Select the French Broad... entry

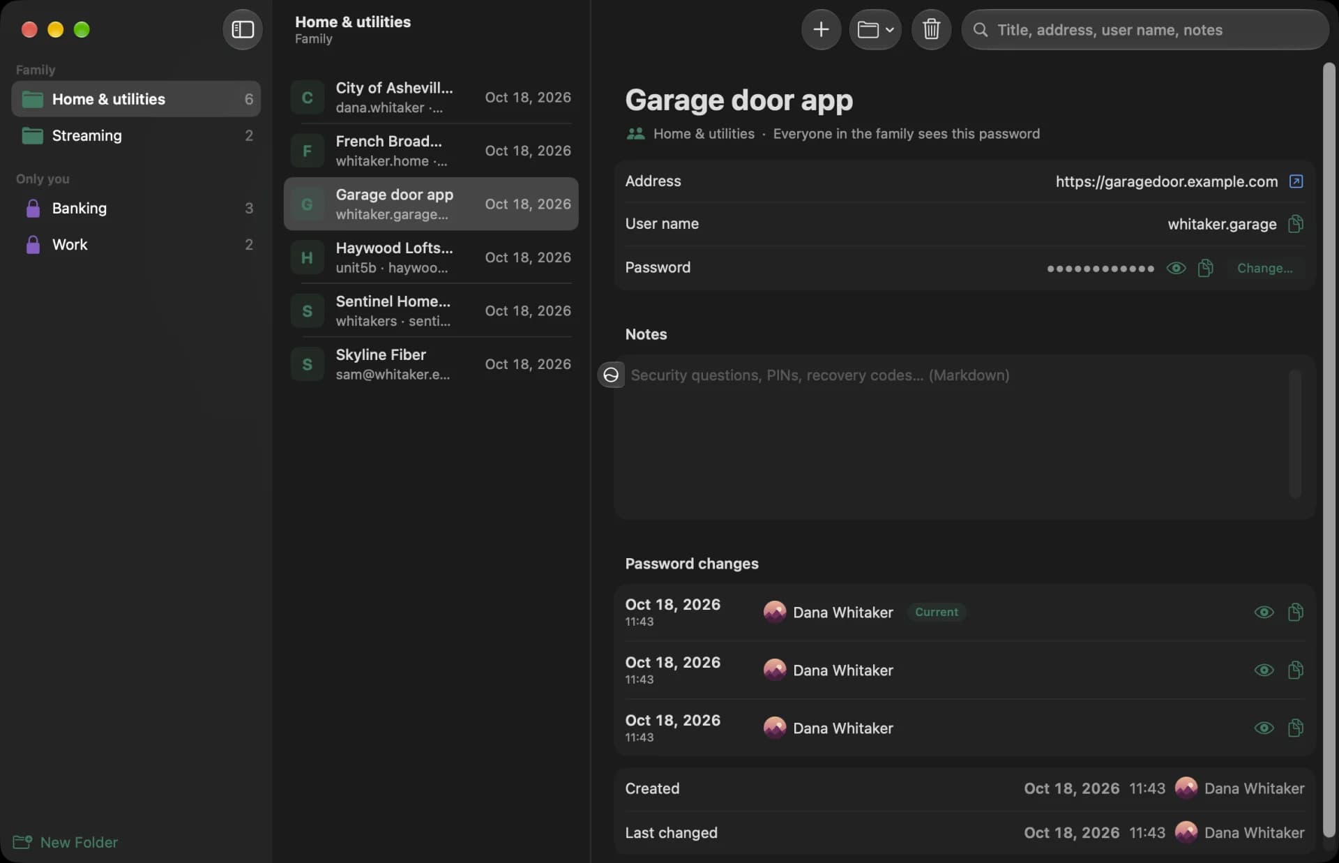[431, 151]
